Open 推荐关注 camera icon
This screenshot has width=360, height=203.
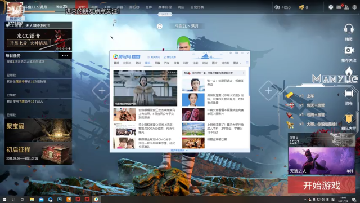(x=349, y=50)
